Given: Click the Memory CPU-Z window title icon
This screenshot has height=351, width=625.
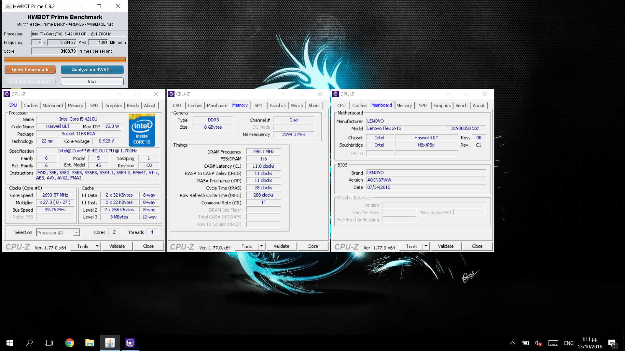Looking at the screenshot, I should click(171, 94).
